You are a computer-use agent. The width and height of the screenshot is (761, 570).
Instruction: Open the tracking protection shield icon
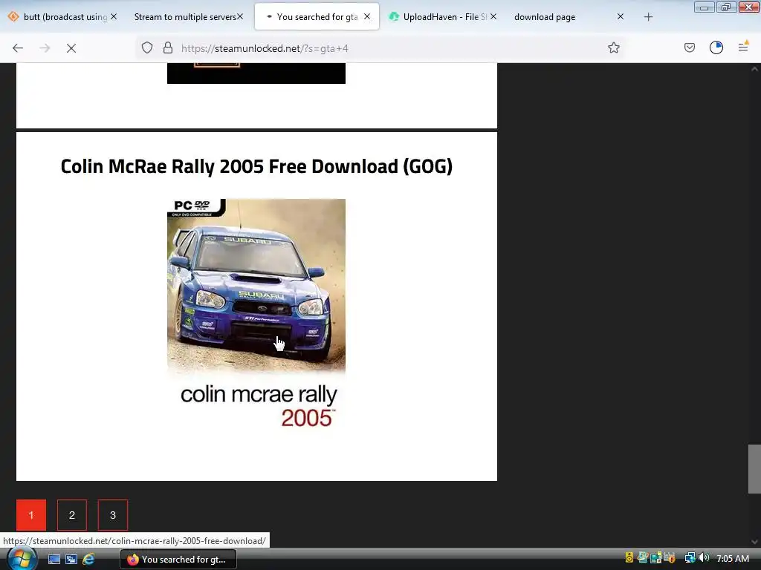147,48
